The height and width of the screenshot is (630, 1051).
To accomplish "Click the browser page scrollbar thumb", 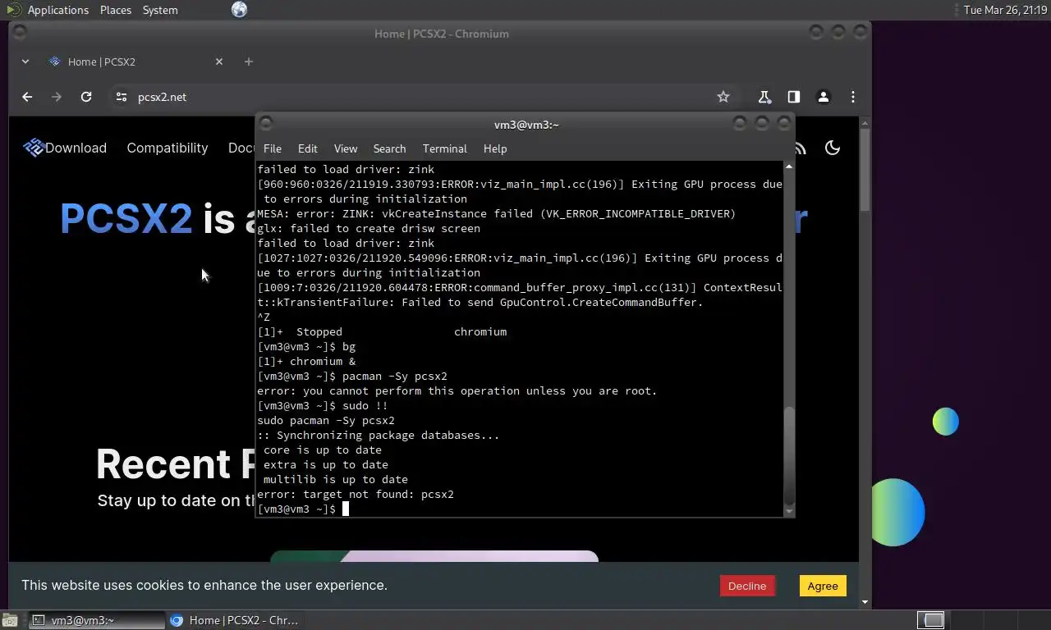I will click(865, 170).
